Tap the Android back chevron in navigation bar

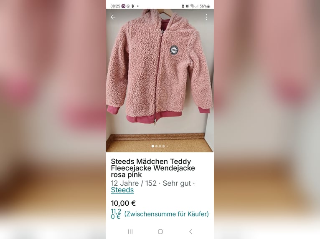190,232
